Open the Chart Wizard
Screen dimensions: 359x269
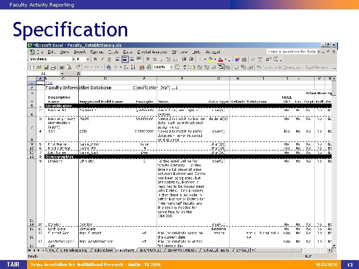tap(142, 67)
